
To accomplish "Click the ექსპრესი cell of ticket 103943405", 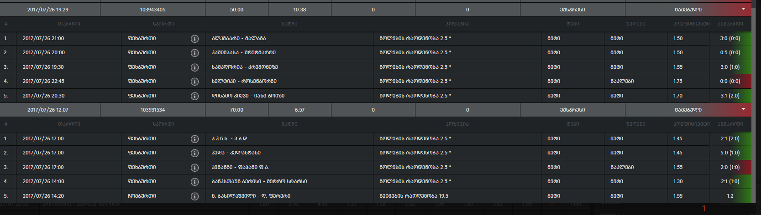I will [x=572, y=10].
